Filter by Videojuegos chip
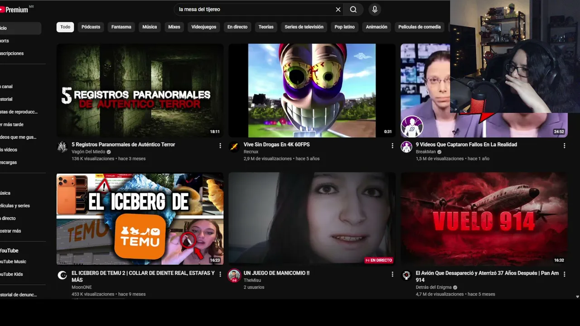The image size is (580, 326). click(203, 27)
